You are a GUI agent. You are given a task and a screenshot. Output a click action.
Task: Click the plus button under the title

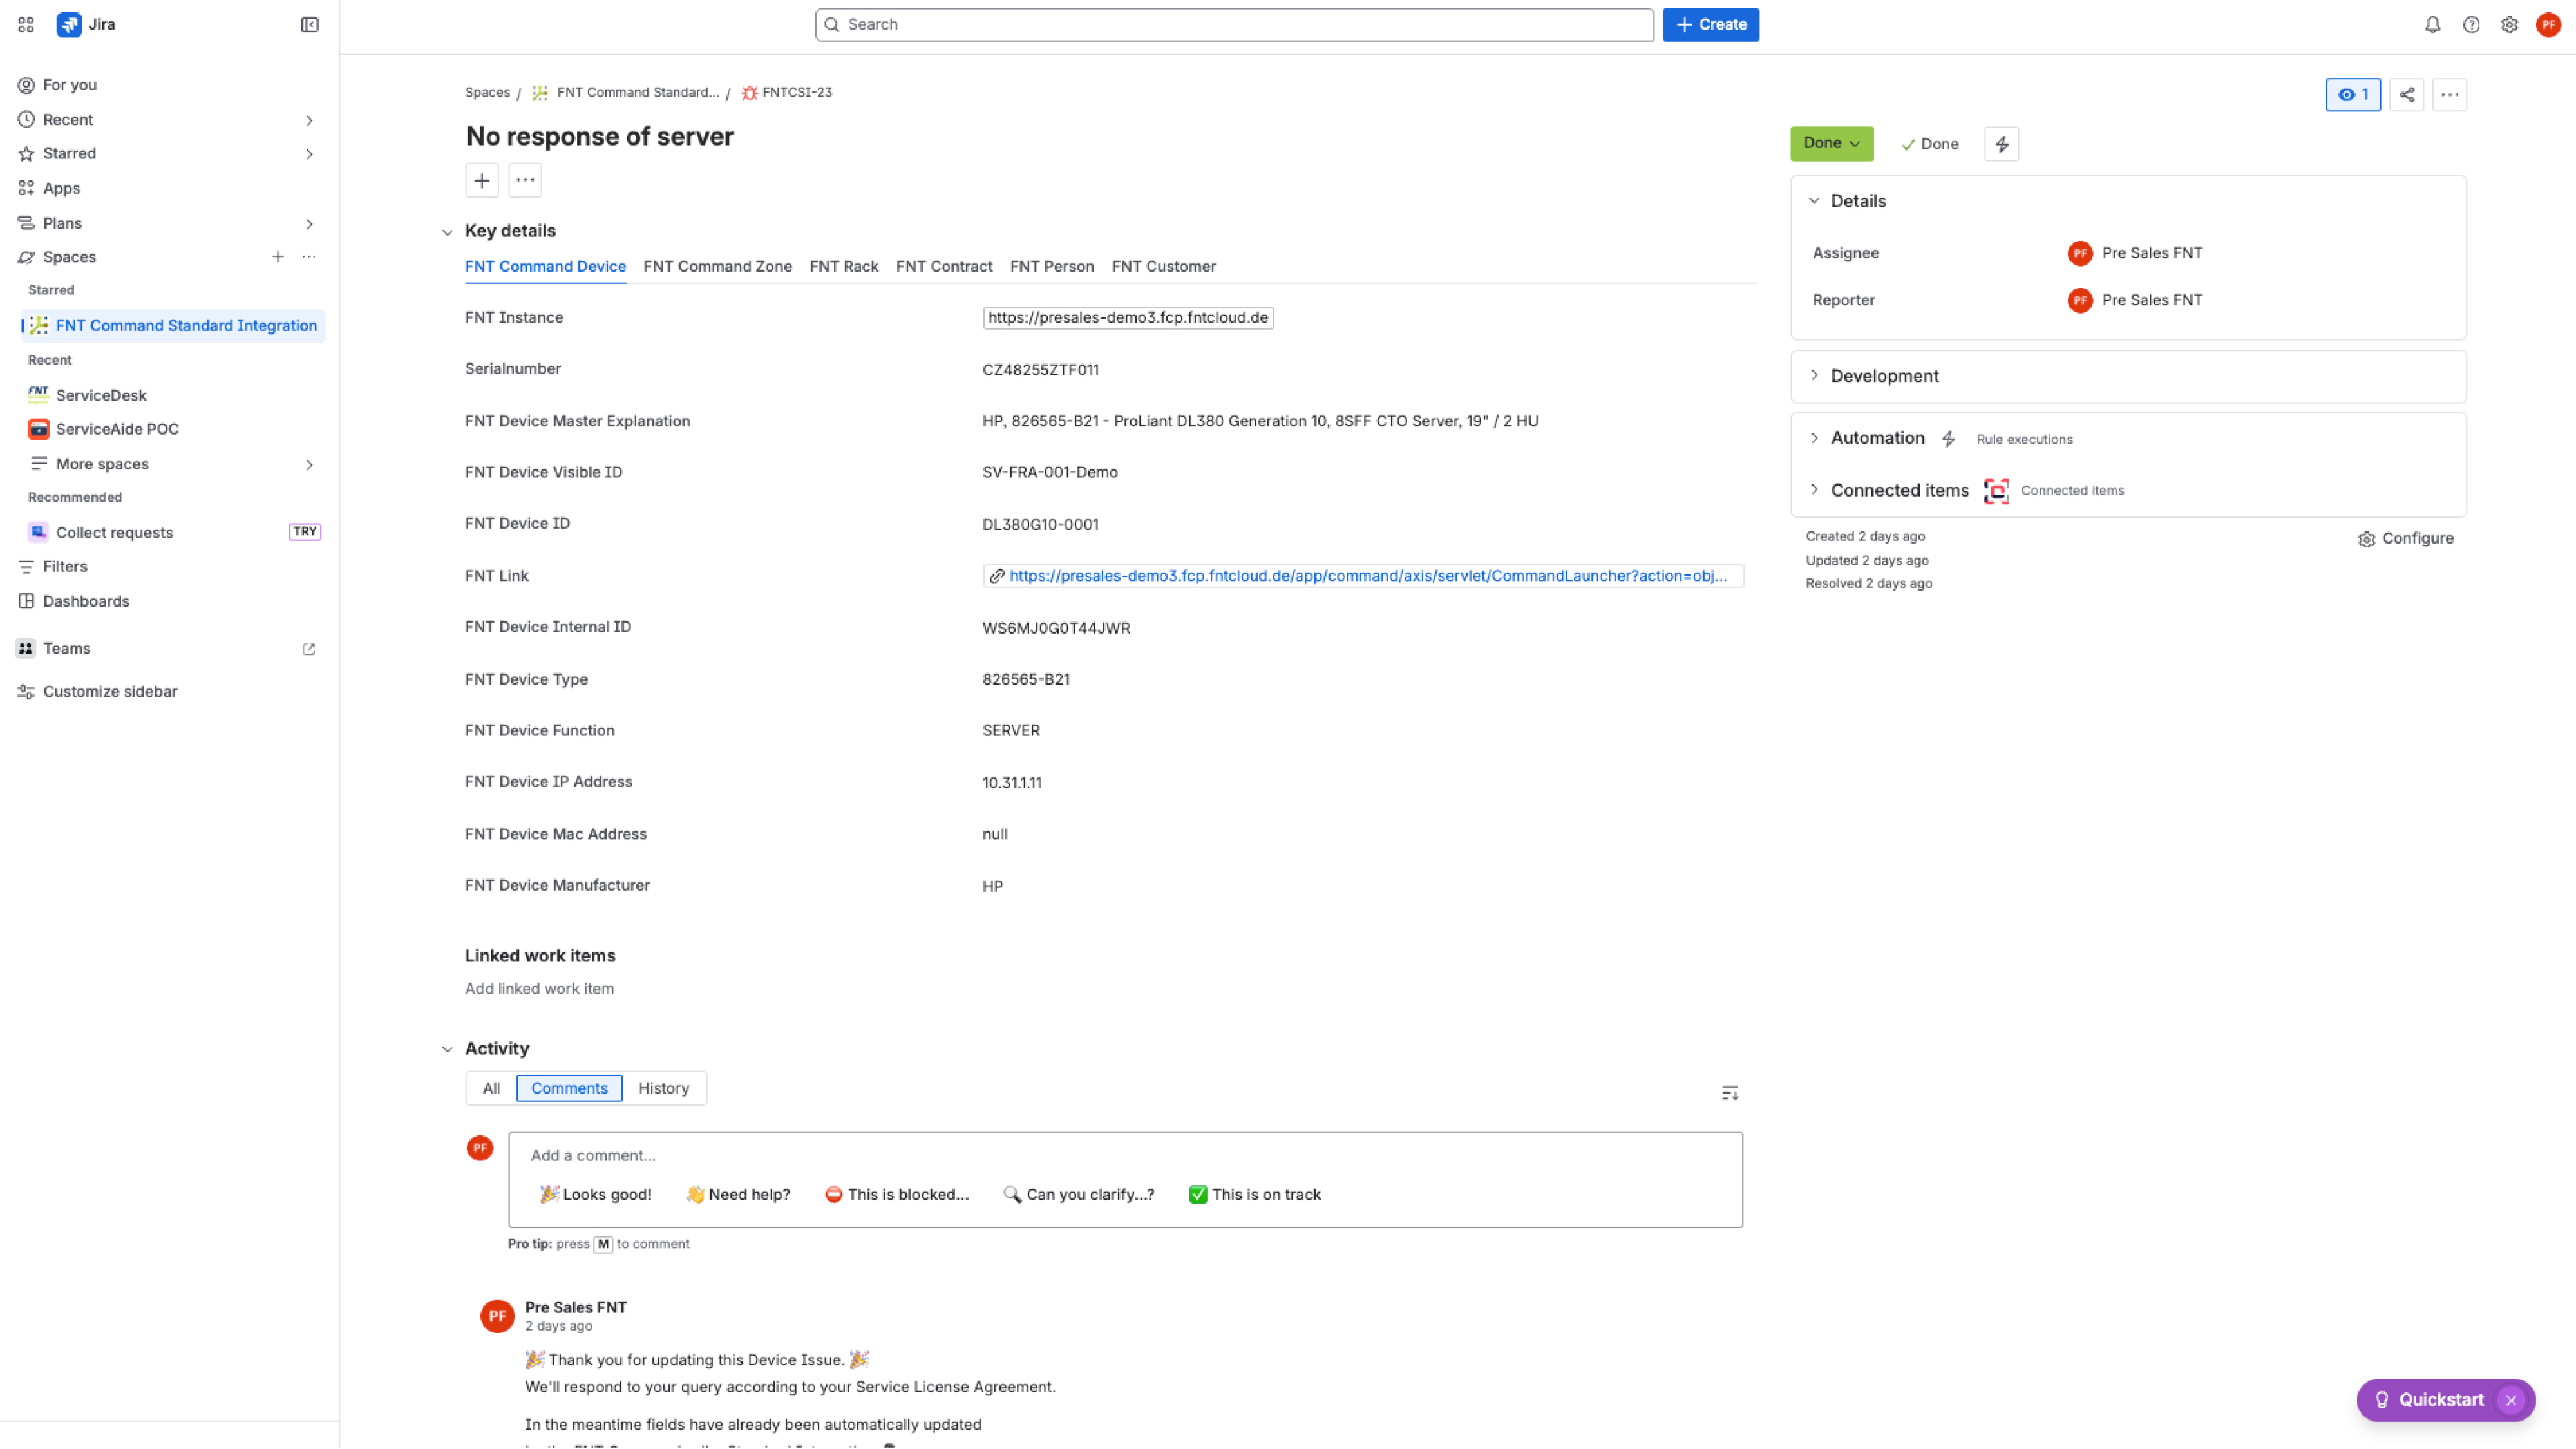482,181
